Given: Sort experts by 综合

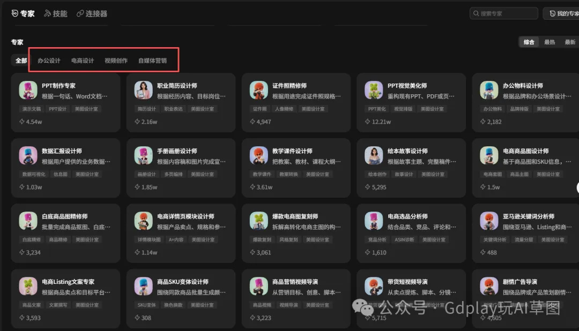Looking at the screenshot, I should tap(529, 42).
